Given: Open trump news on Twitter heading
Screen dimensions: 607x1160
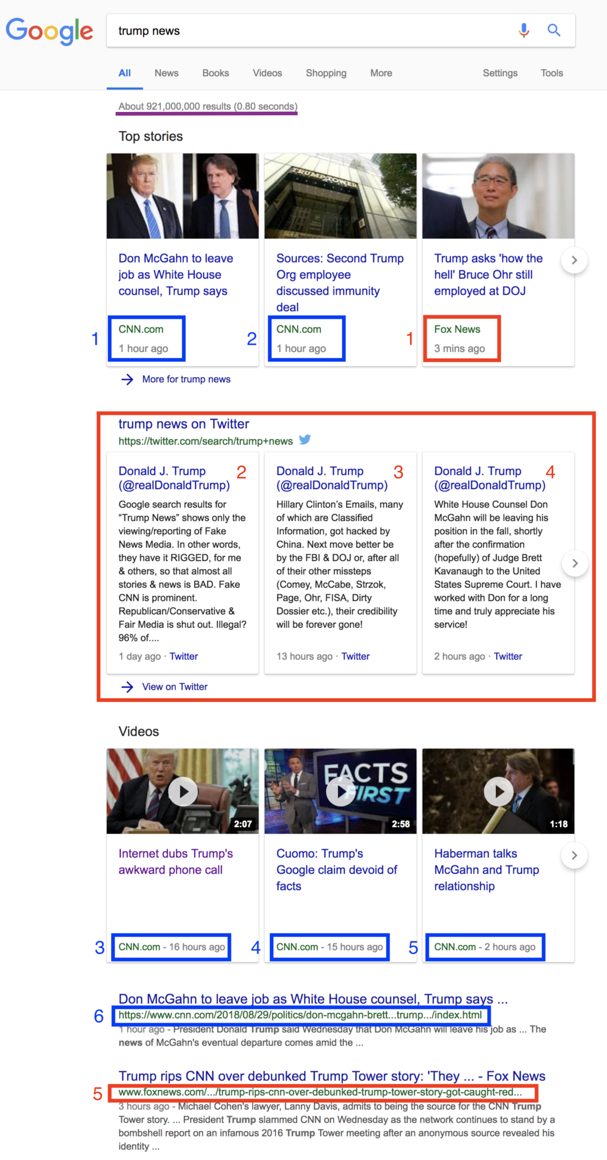Looking at the screenshot, I should [x=184, y=424].
